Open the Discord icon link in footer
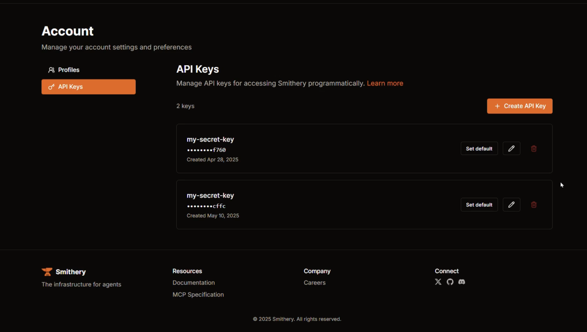This screenshot has height=332, width=587. pyautogui.click(x=461, y=282)
